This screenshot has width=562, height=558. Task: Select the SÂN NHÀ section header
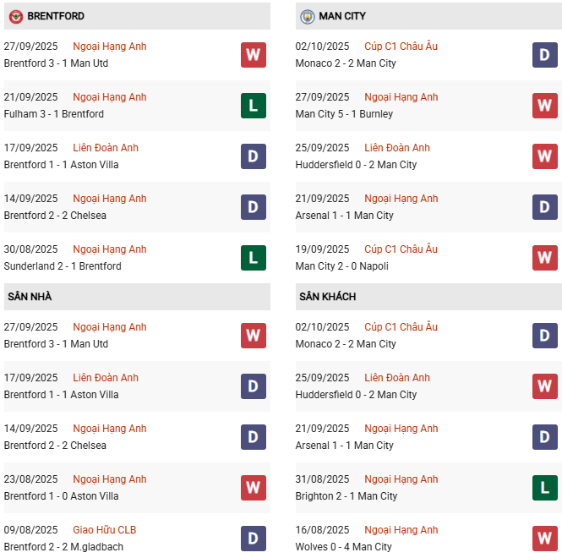pyautogui.click(x=30, y=297)
